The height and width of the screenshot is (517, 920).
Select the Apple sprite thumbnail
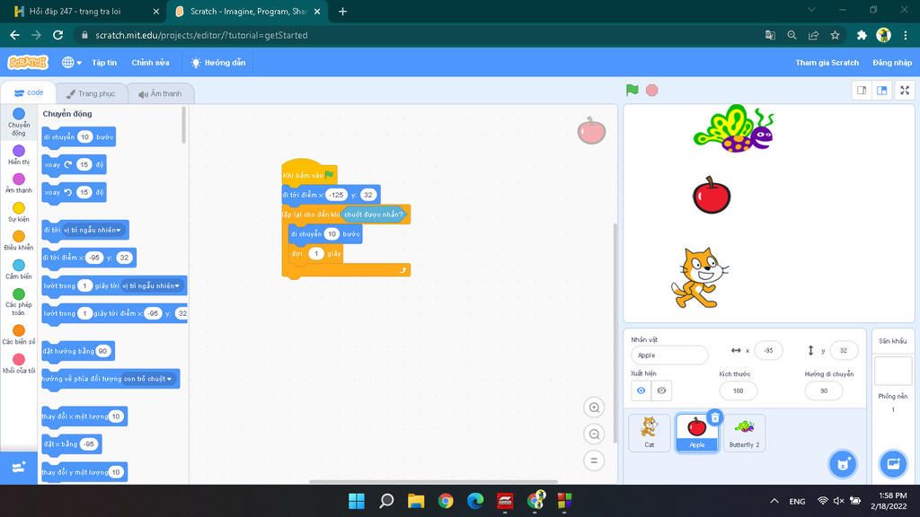coord(696,433)
